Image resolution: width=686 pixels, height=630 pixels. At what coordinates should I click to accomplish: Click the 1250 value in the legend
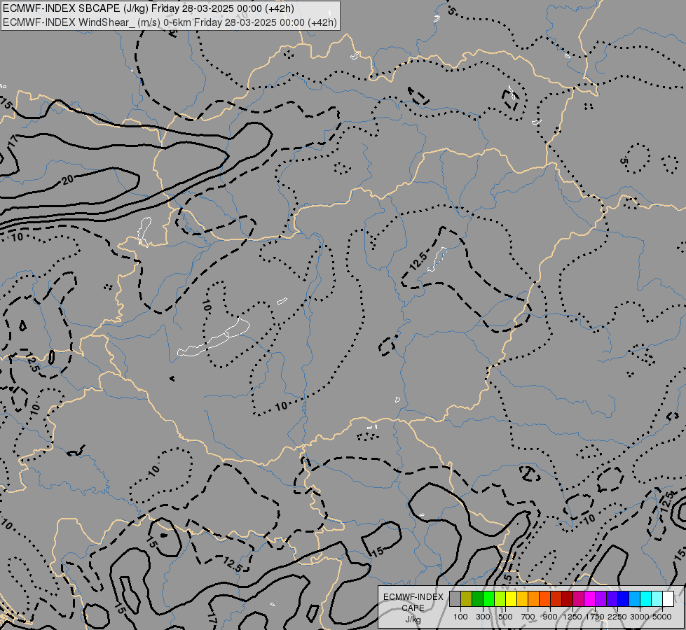coord(572,617)
